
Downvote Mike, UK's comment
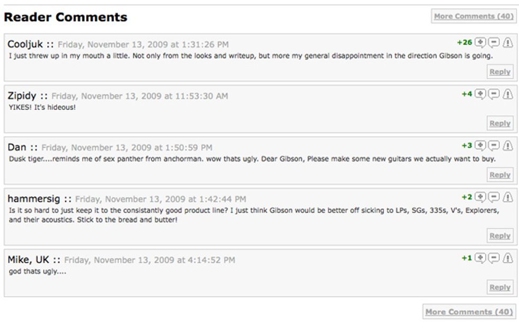tap(494, 258)
